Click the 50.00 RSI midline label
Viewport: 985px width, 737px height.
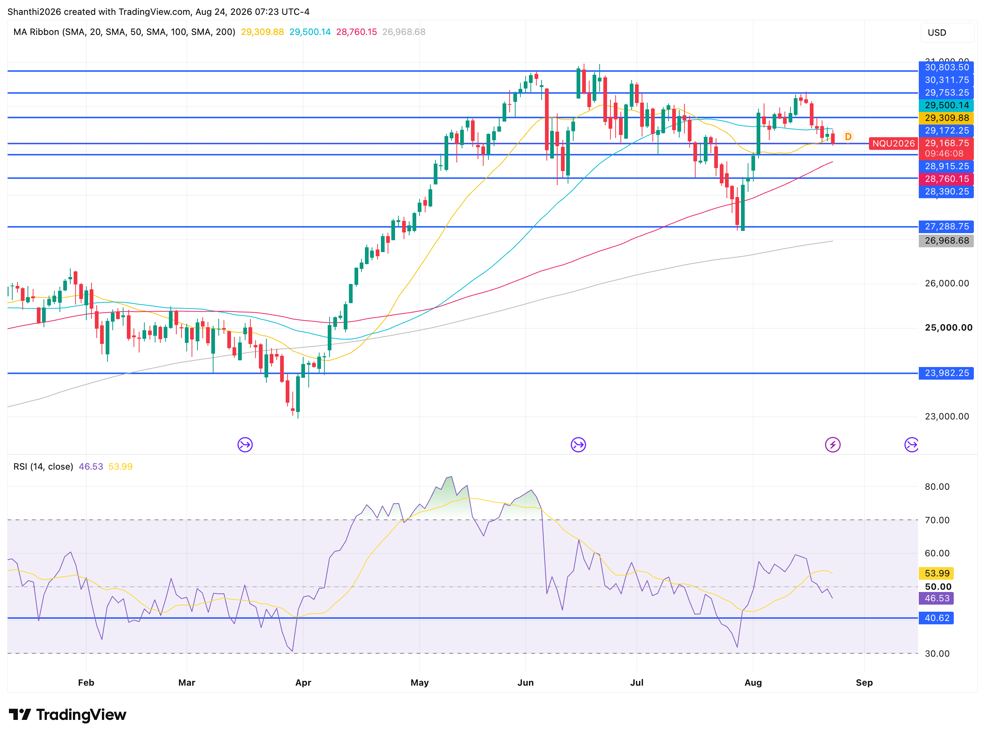[938, 587]
